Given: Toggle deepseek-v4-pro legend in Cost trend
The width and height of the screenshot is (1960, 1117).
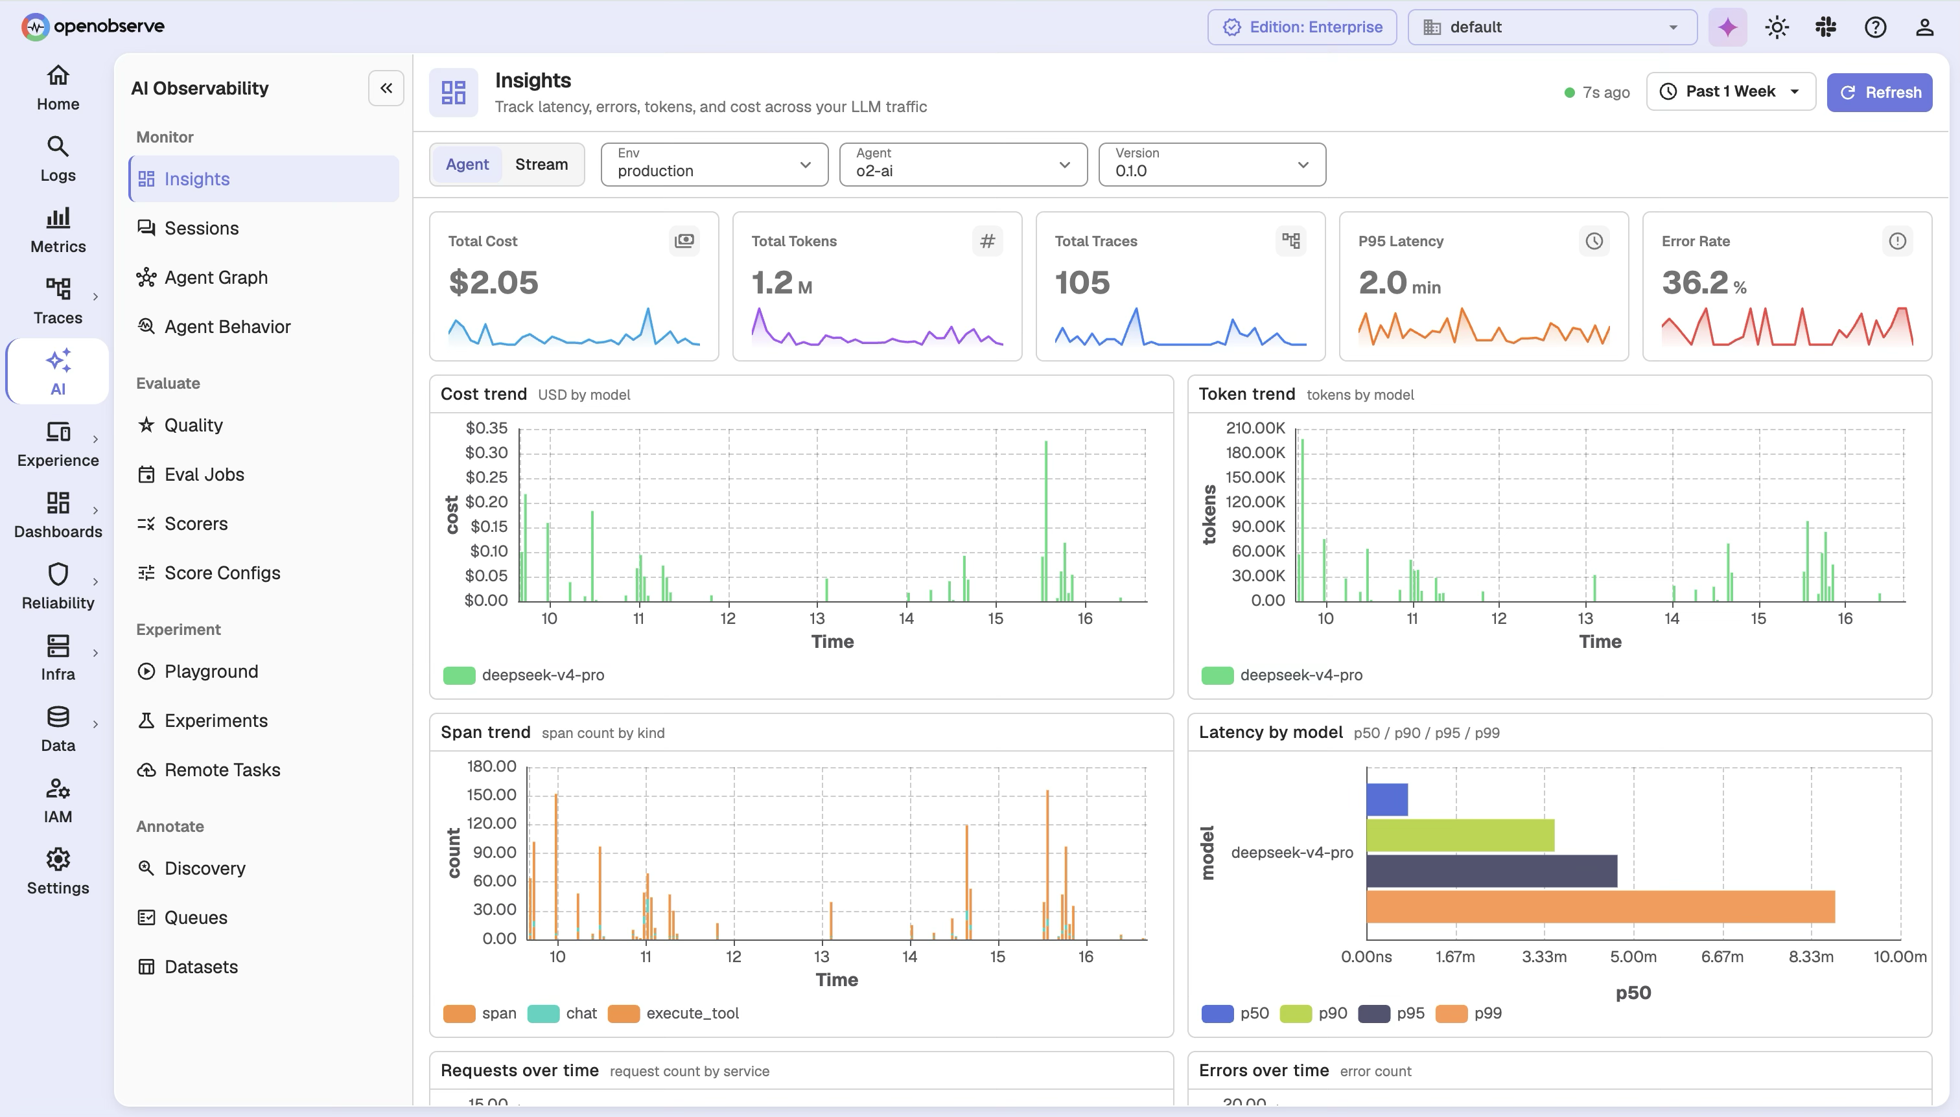Looking at the screenshot, I should (x=524, y=675).
